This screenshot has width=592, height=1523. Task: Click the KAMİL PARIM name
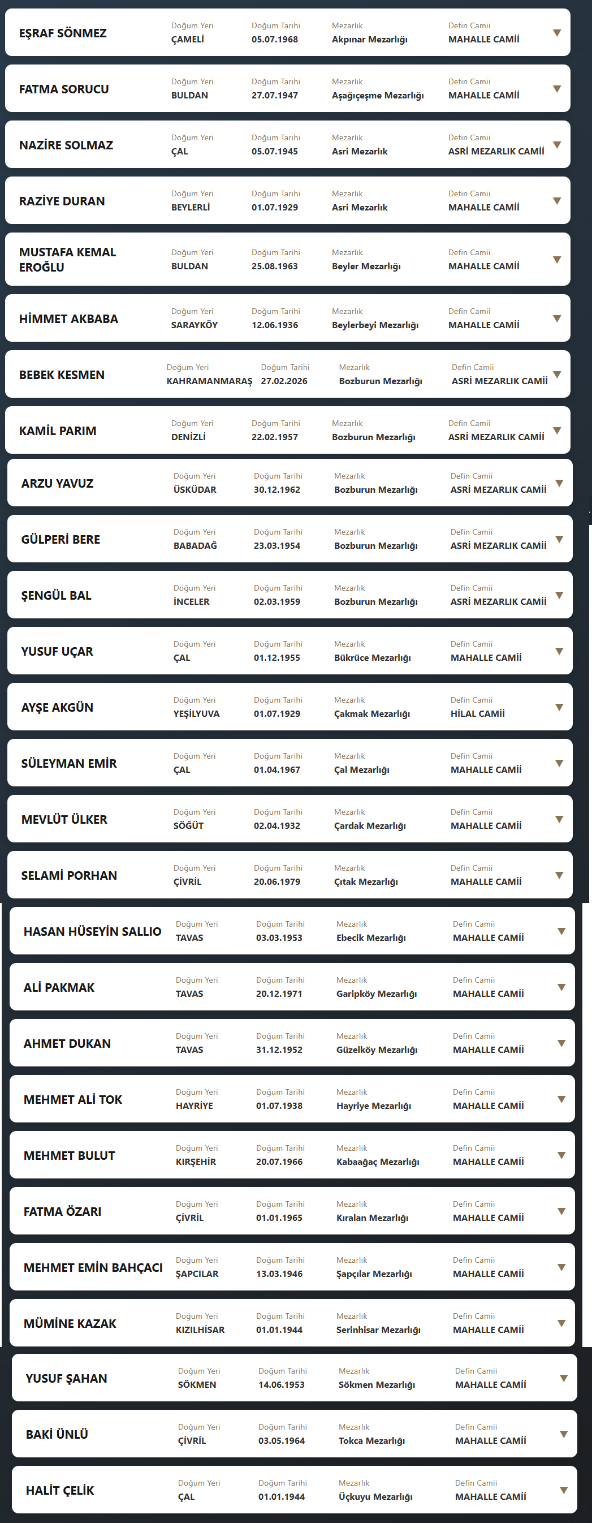pyautogui.click(x=58, y=431)
